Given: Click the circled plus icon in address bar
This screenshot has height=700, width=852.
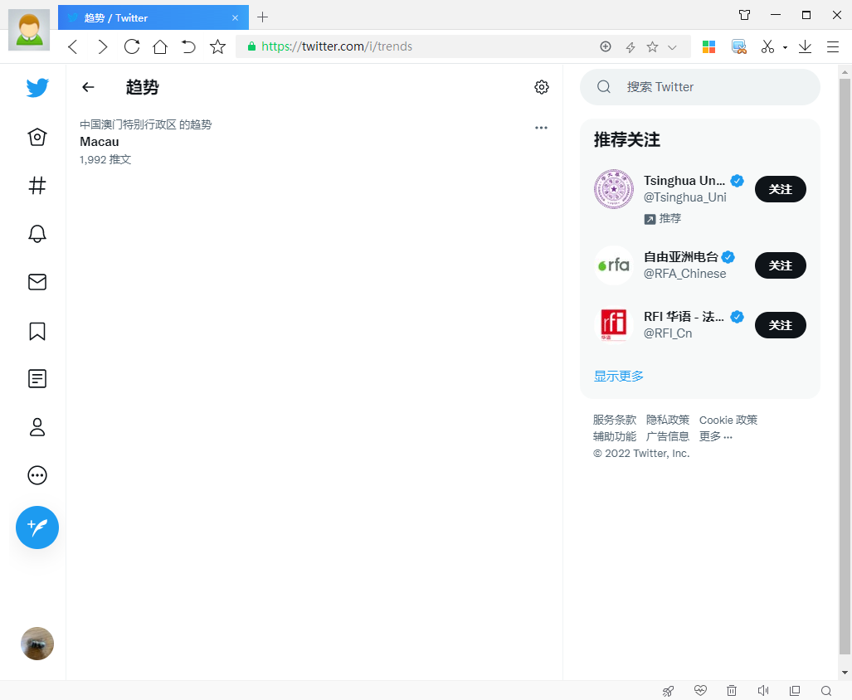Looking at the screenshot, I should pos(606,46).
